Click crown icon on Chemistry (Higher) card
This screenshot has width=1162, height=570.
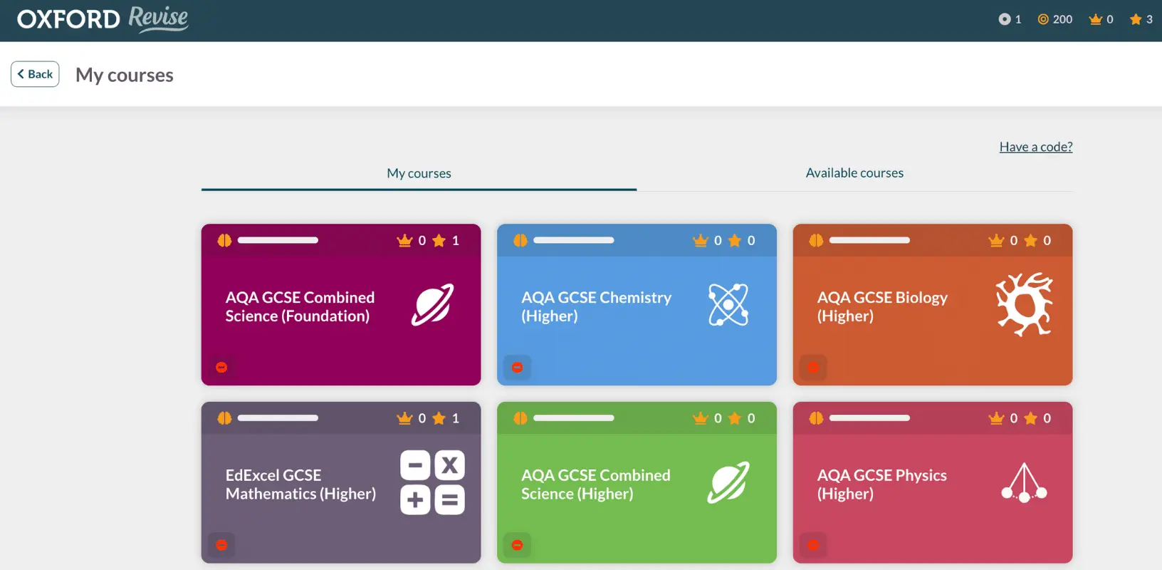(x=701, y=240)
